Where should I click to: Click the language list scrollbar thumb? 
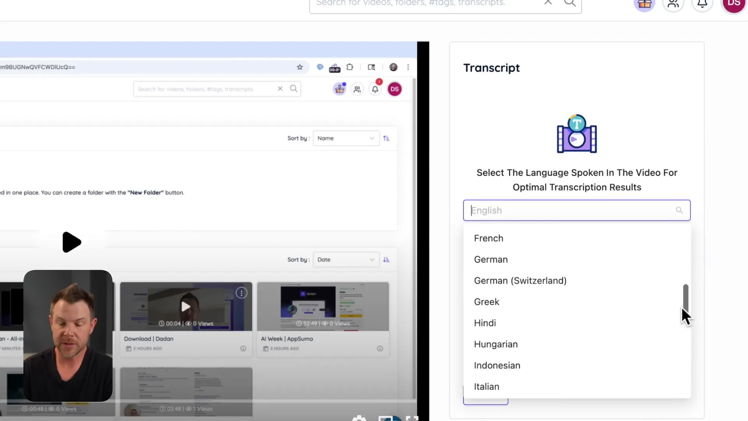686,298
